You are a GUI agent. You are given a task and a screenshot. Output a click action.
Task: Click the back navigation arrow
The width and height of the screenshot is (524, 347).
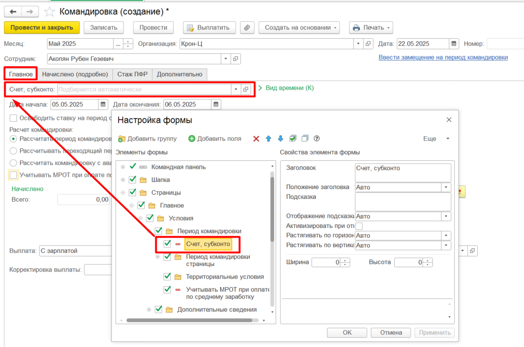tap(13, 11)
